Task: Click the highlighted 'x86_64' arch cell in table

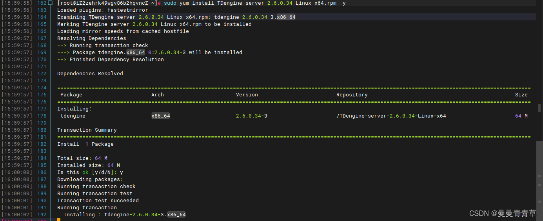Action: click(161, 116)
